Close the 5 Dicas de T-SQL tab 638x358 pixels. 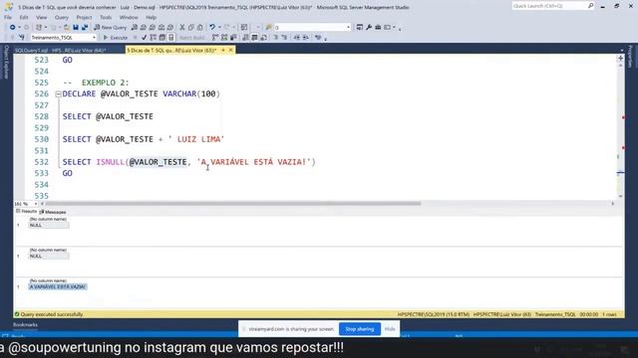[x=230, y=50]
